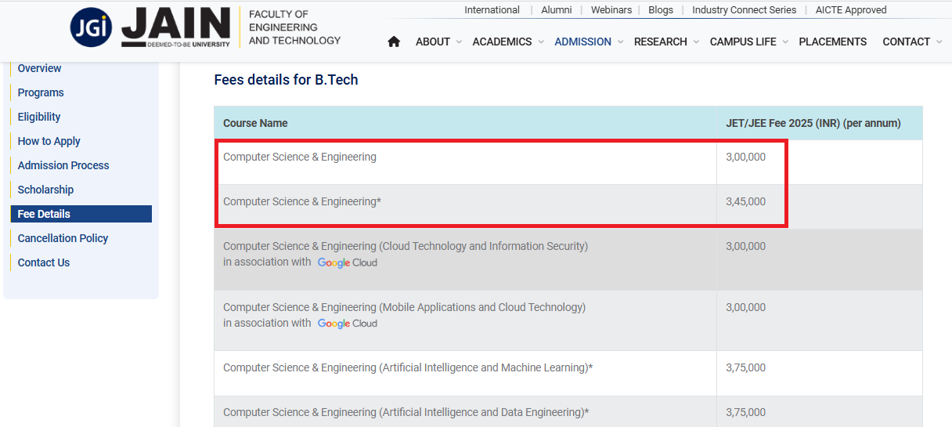The height and width of the screenshot is (427, 952).
Task: Open the ADMISSION menu
Action: click(582, 42)
